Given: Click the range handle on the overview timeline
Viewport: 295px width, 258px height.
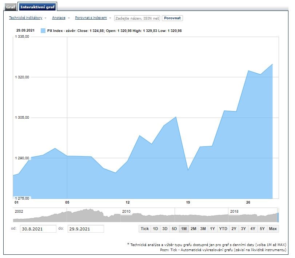Looking at the screenshot, I should tap(278, 217).
